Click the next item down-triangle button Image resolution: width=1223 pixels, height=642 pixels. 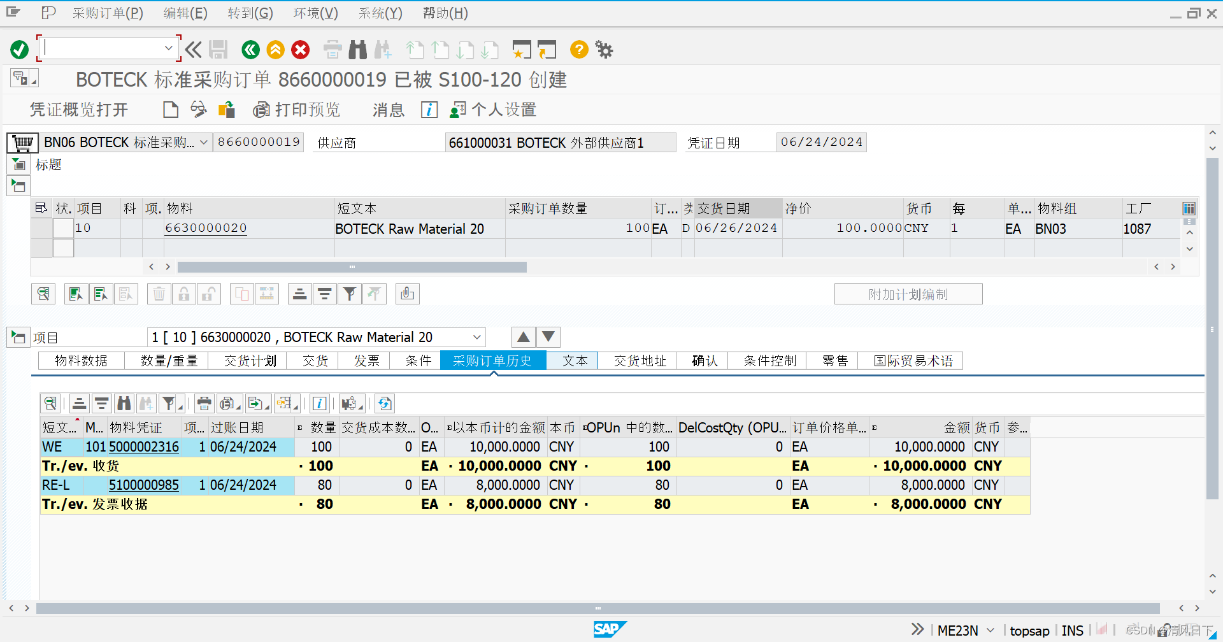click(548, 337)
